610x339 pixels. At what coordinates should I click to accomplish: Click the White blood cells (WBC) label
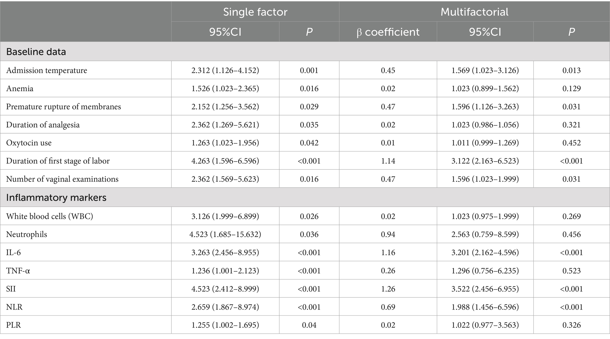pyautogui.click(x=50, y=216)
